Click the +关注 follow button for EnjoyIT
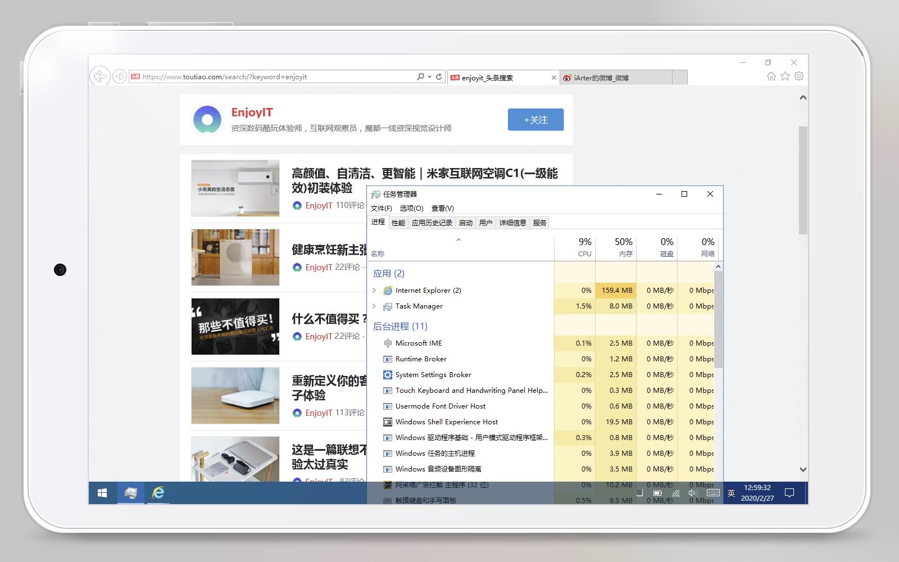 (535, 119)
